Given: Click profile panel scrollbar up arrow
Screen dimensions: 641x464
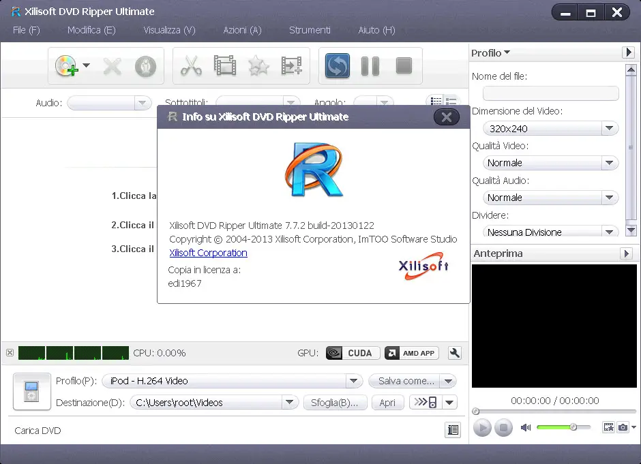Looking at the screenshot, I should point(631,70).
